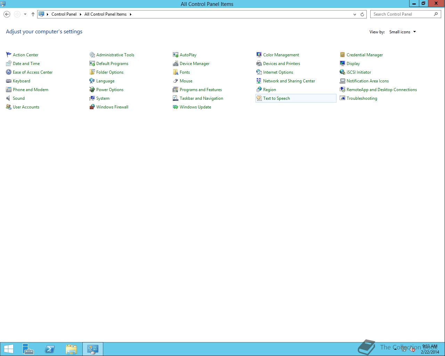The image size is (445, 356).
Task: Click the Ease of Access Center icon
Action: 9,72
